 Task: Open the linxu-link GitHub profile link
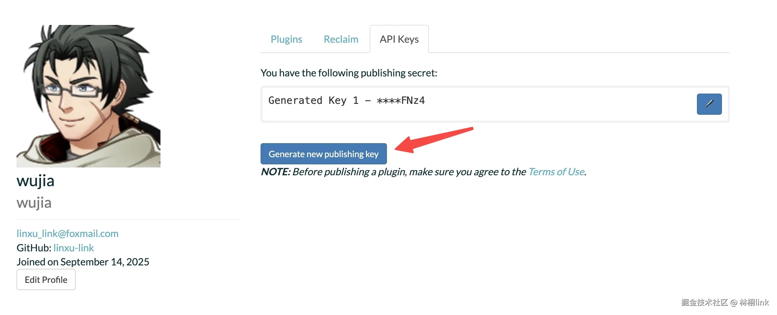(74, 248)
